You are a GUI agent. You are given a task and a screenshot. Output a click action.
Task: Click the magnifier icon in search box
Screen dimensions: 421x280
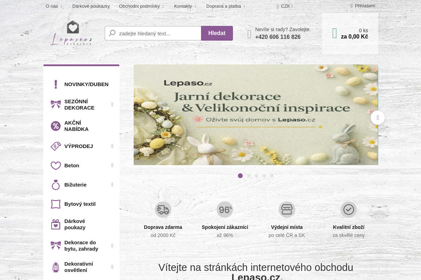pos(112,33)
